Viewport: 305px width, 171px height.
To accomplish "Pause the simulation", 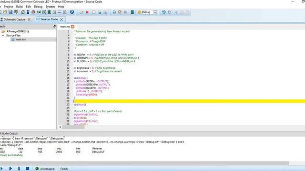I will pos(19,169).
